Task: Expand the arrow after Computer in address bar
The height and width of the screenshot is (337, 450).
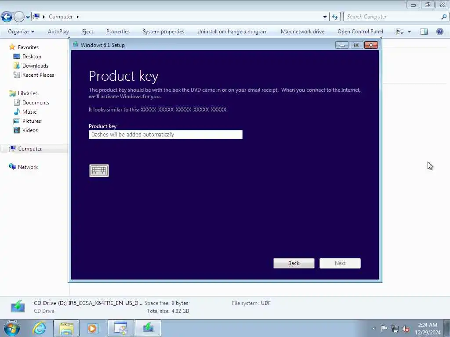Action: click(77, 17)
